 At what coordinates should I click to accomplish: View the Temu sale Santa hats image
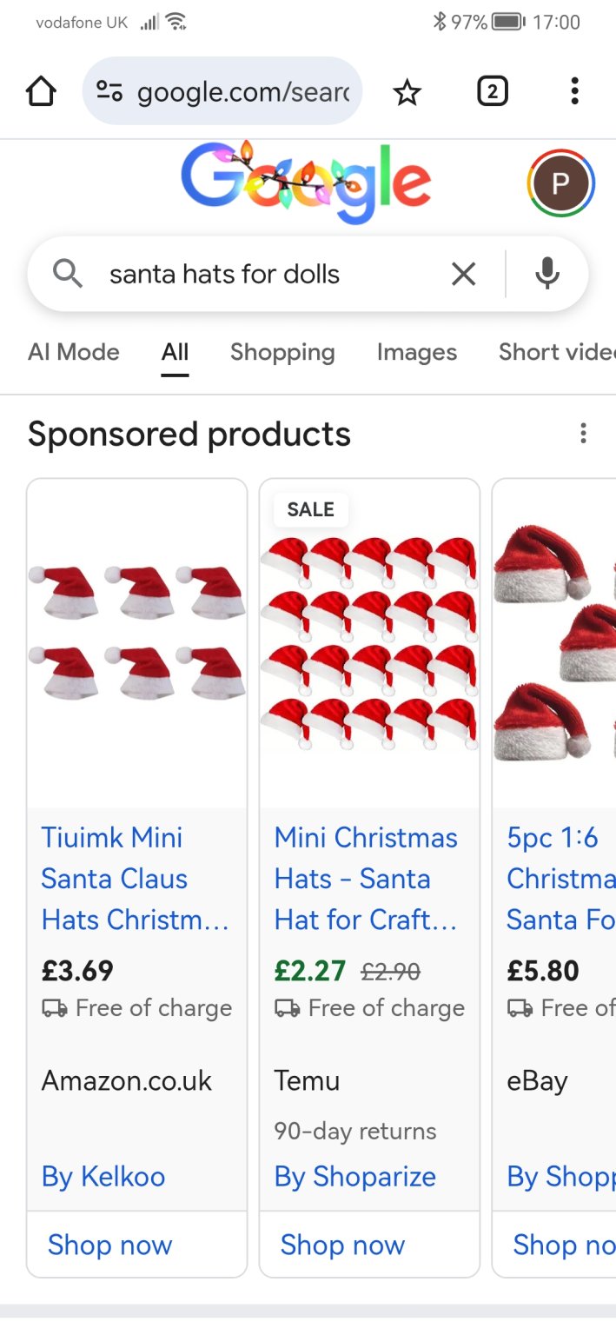(x=369, y=643)
